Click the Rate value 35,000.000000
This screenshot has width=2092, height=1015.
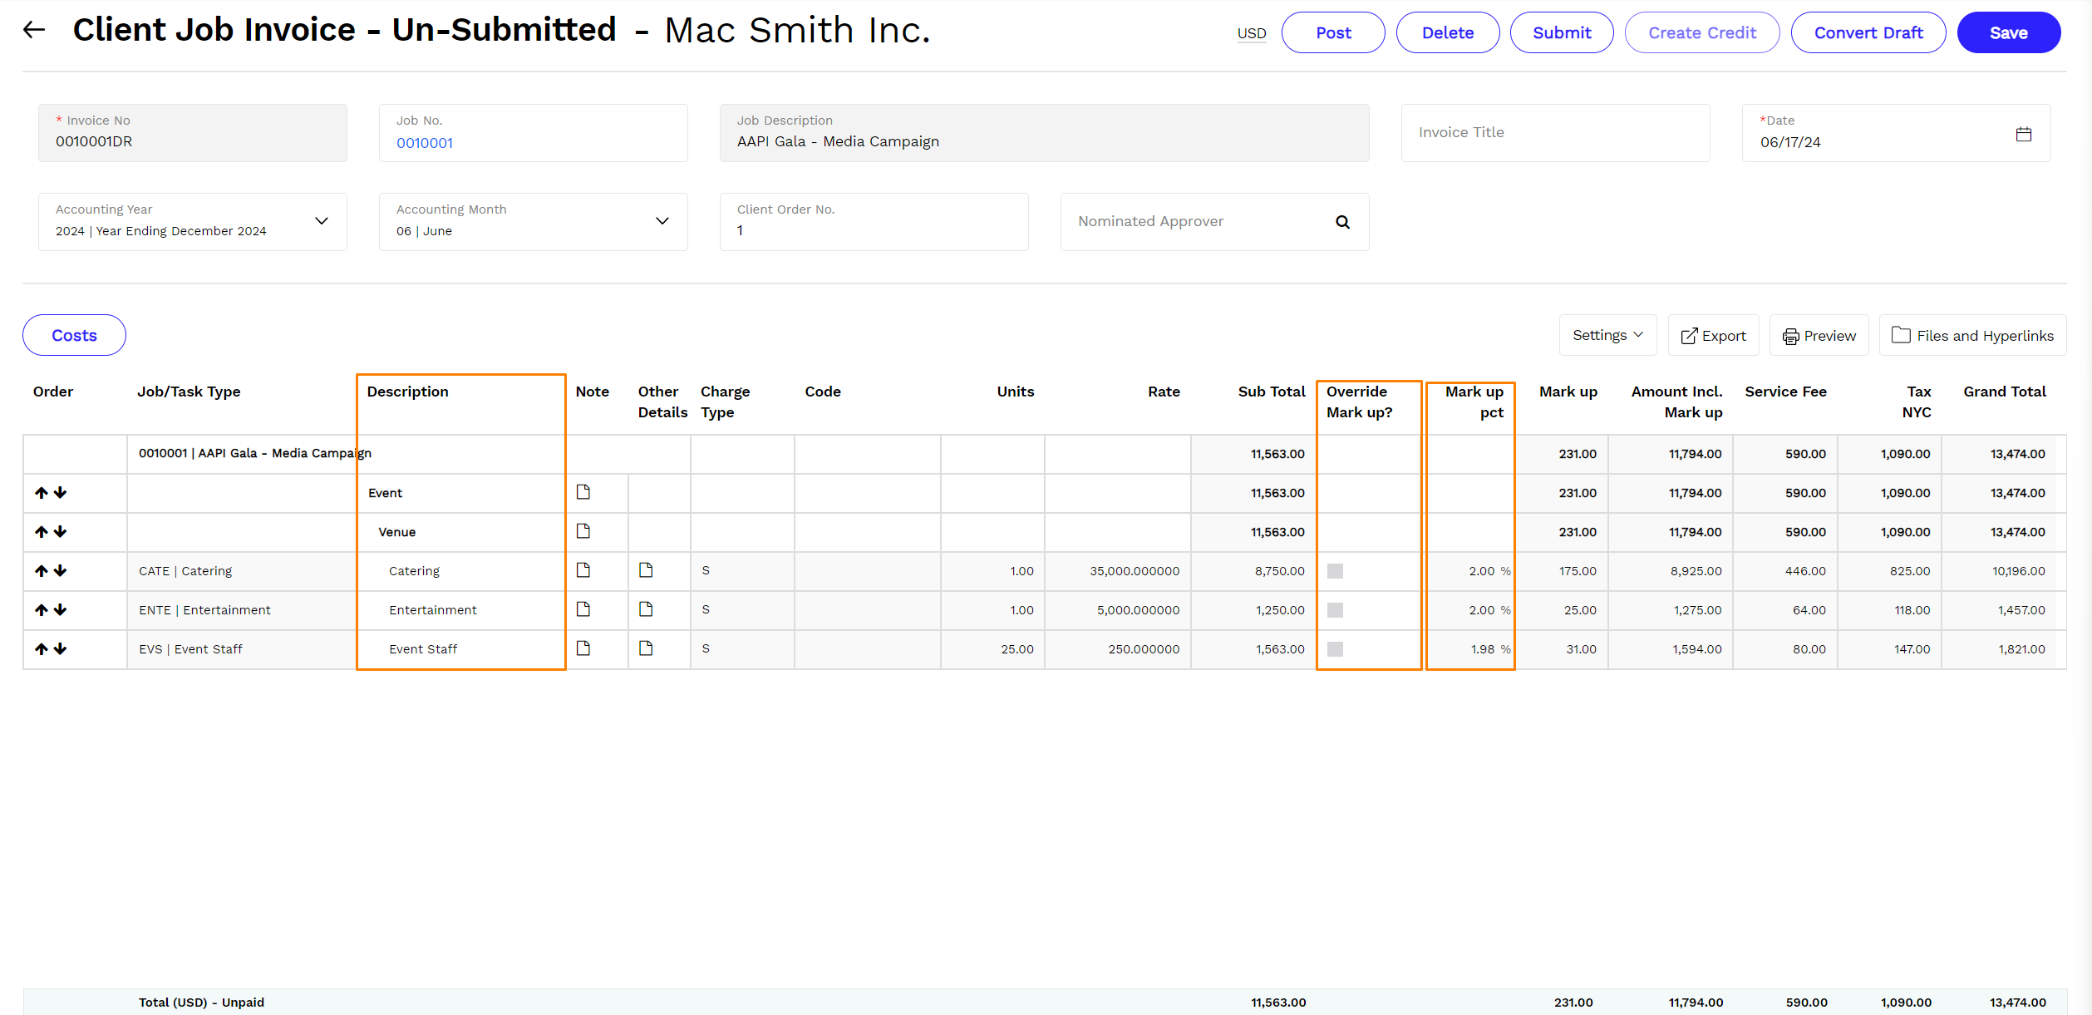click(1135, 571)
